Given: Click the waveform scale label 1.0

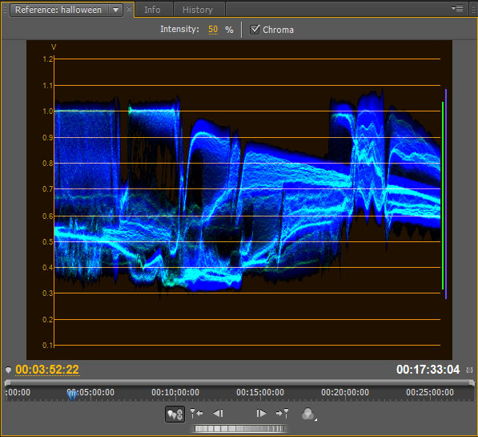Looking at the screenshot, I should 47,111.
